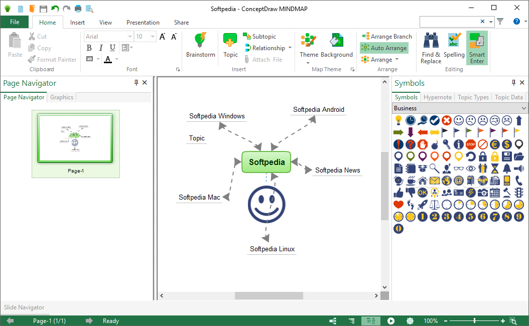Screen dimensions: 529x326
Task: Pick the thumbs up symbol
Action: click(x=399, y=193)
